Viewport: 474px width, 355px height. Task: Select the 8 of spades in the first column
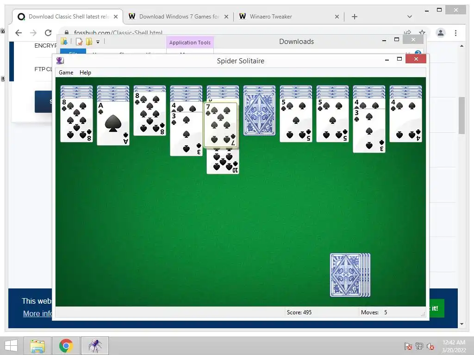[x=76, y=120]
